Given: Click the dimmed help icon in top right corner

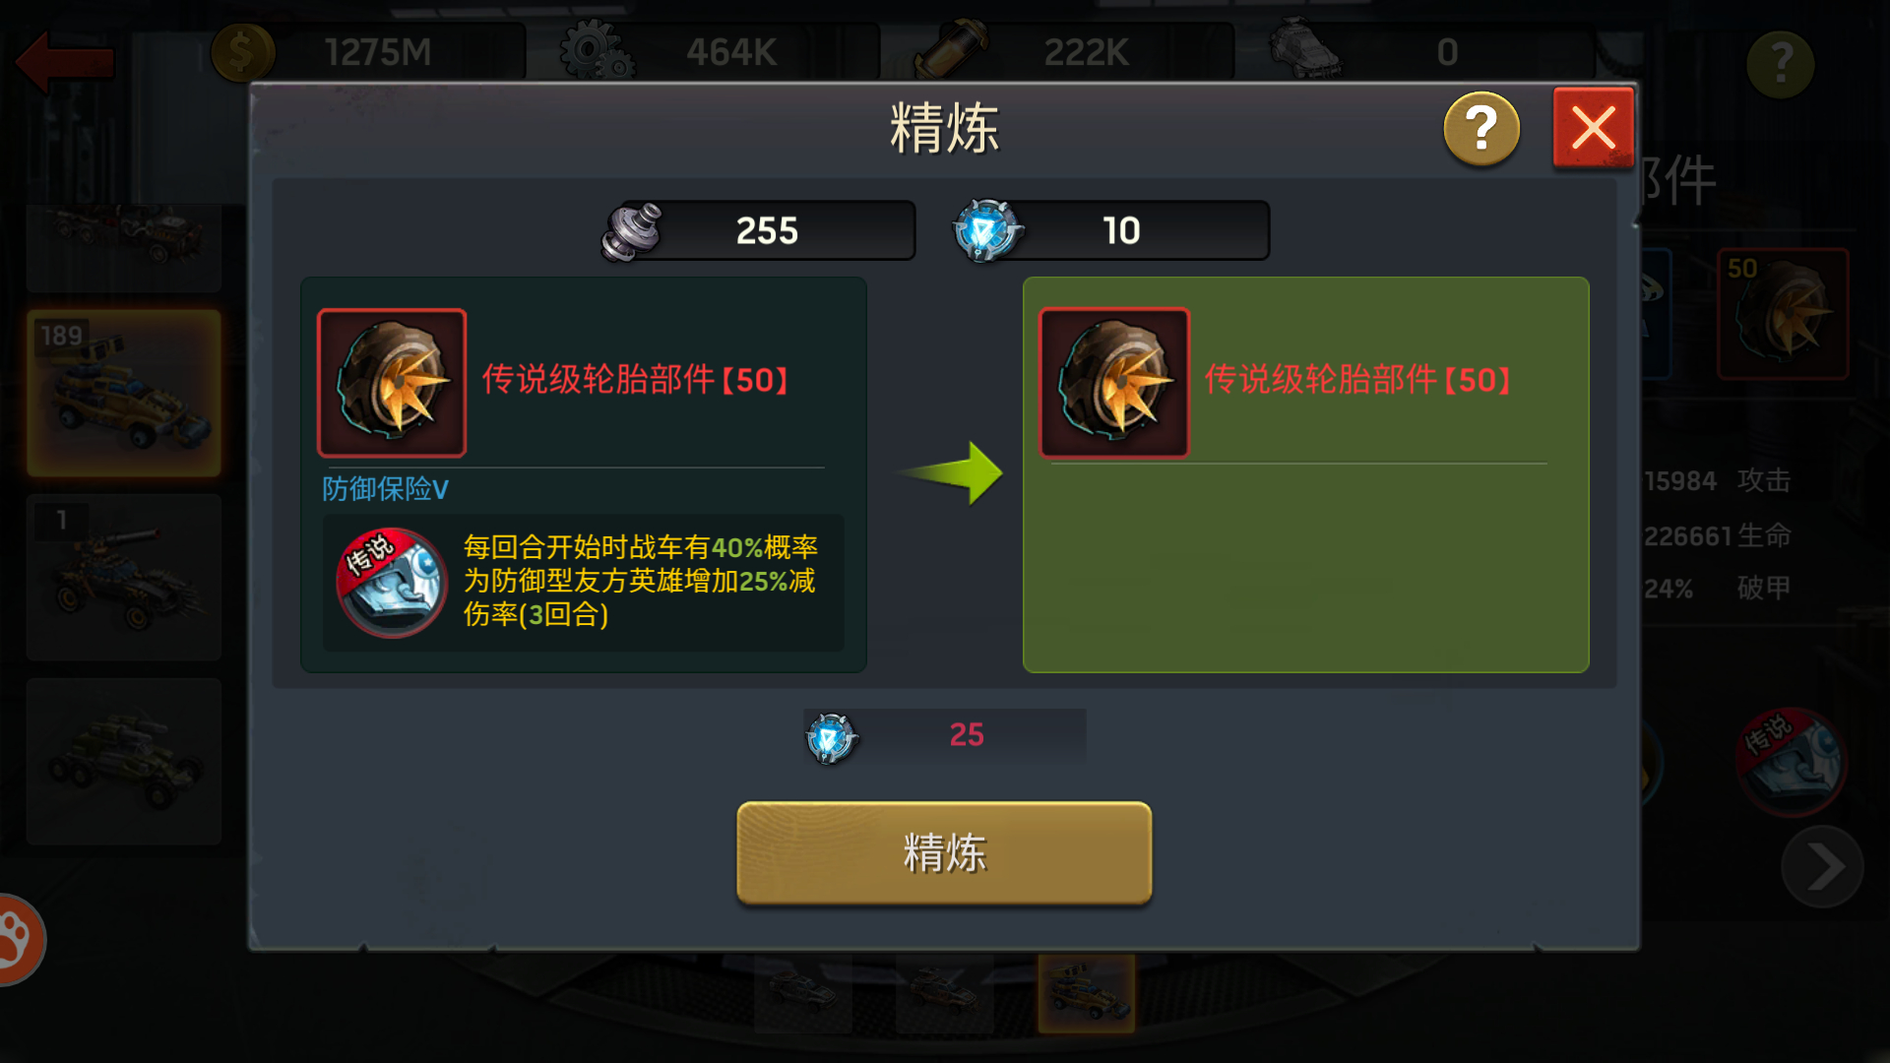Looking at the screenshot, I should (1780, 64).
